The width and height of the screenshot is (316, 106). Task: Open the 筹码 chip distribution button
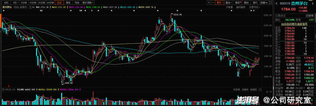coord(238,3)
